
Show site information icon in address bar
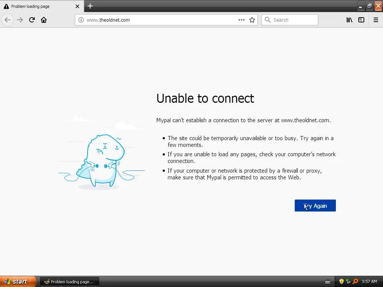(81, 20)
